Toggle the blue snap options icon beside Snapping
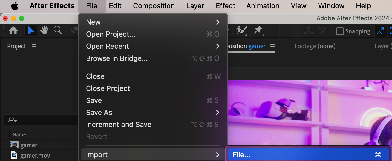The height and width of the screenshot is (161, 392). [380, 31]
